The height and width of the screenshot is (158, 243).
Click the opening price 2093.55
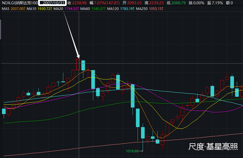point(134,3)
